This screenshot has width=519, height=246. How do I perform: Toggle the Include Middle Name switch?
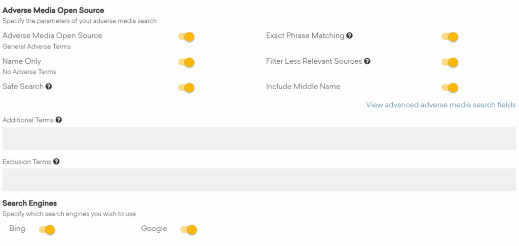(x=450, y=88)
